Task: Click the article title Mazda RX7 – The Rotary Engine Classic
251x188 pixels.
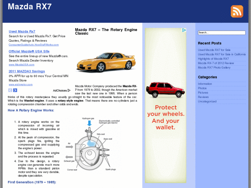Action: pos(106,31)
